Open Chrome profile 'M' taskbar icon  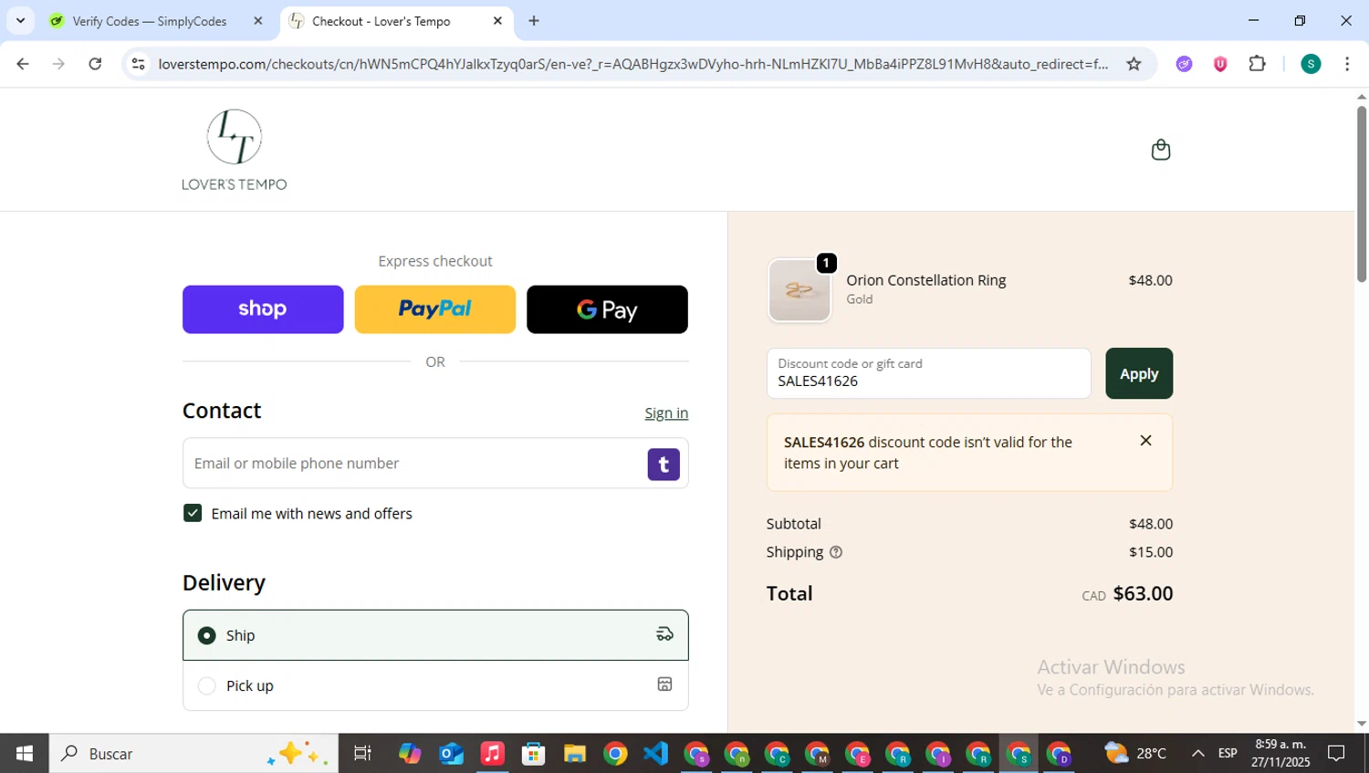pos(817,754)
